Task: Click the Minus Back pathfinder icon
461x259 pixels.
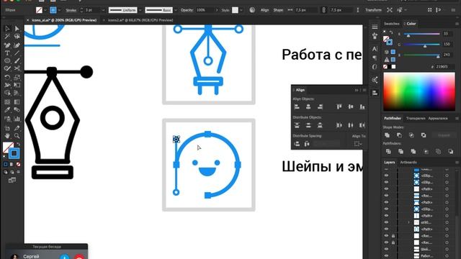Action: (x=450, y=152)
